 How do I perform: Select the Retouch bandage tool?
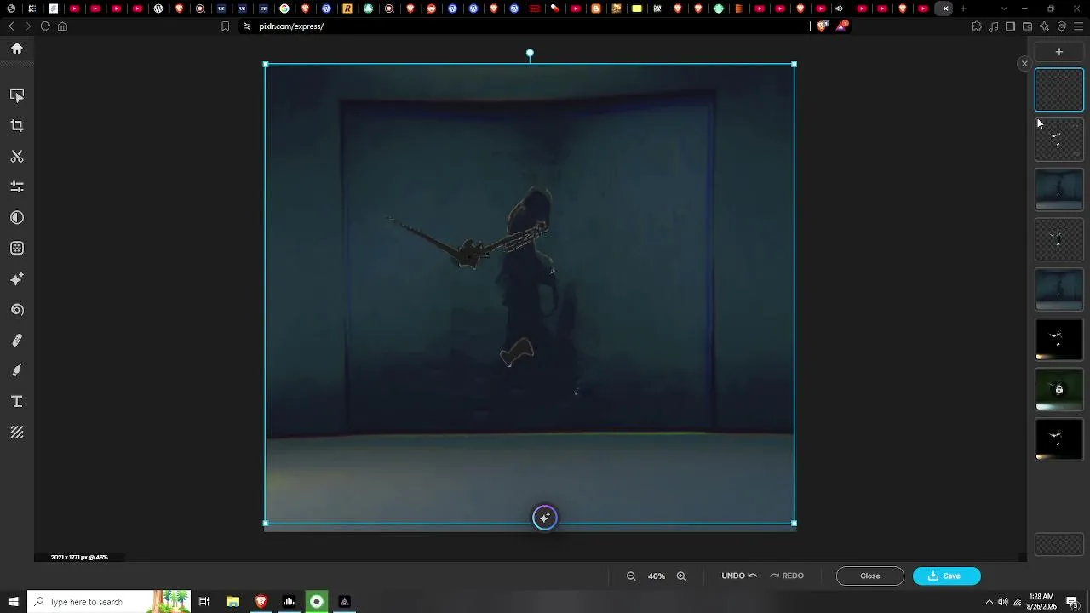(x=17, y=341)
